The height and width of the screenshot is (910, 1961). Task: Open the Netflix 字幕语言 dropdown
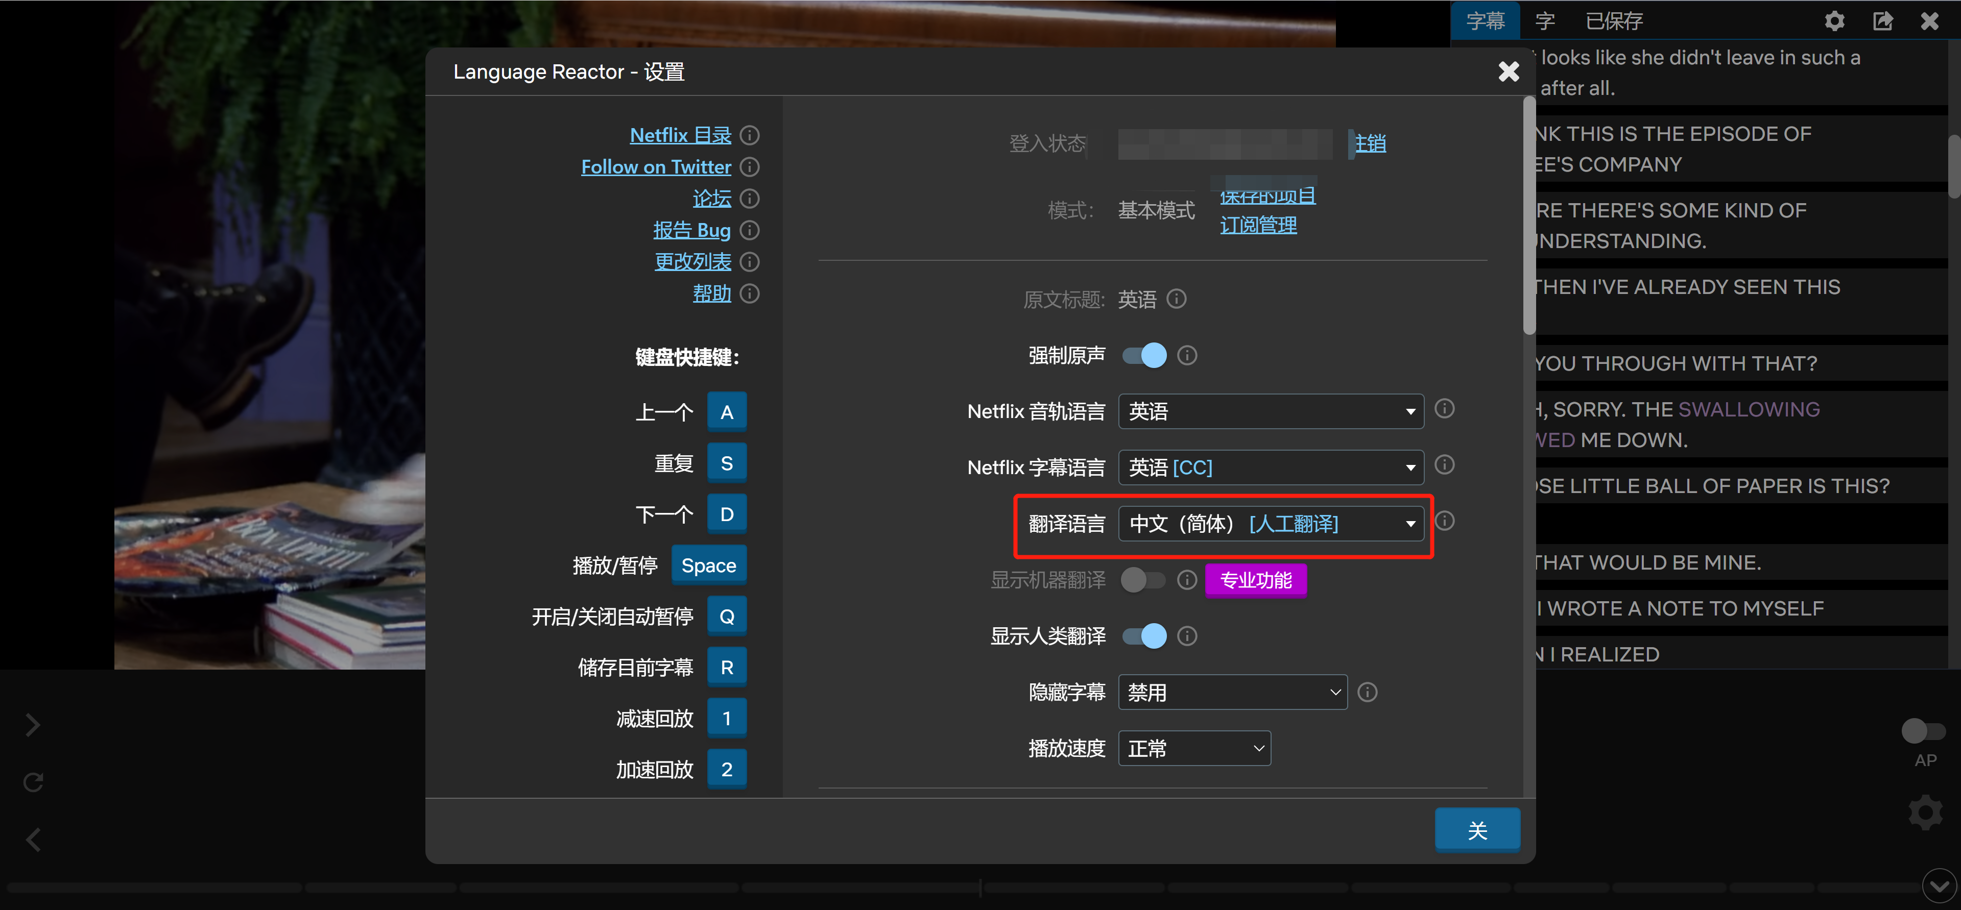click(1271, 467)
